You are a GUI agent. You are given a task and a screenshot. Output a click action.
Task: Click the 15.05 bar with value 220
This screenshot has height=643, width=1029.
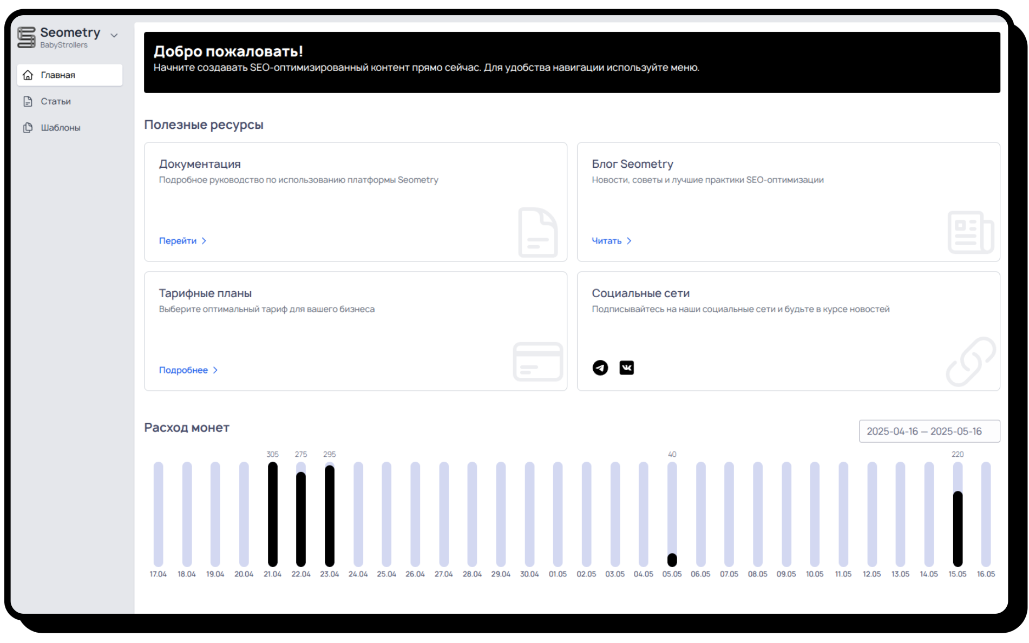pos(957,528)
